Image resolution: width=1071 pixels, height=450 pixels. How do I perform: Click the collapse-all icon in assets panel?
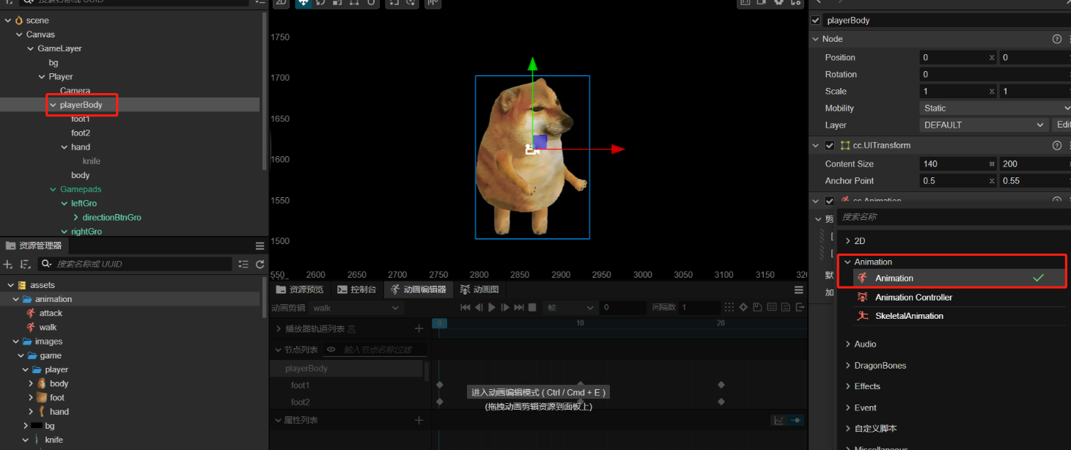pos(244,264)
